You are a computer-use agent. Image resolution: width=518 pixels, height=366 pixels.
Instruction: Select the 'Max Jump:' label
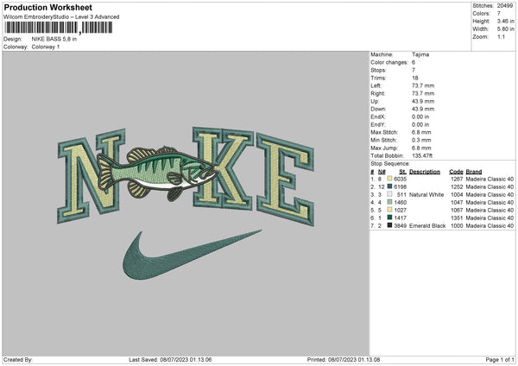(x=384, y=148)
